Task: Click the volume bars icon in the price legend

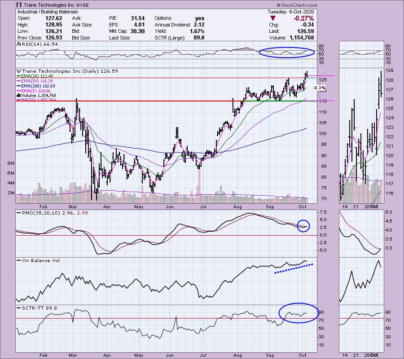Action: (18, 95)
